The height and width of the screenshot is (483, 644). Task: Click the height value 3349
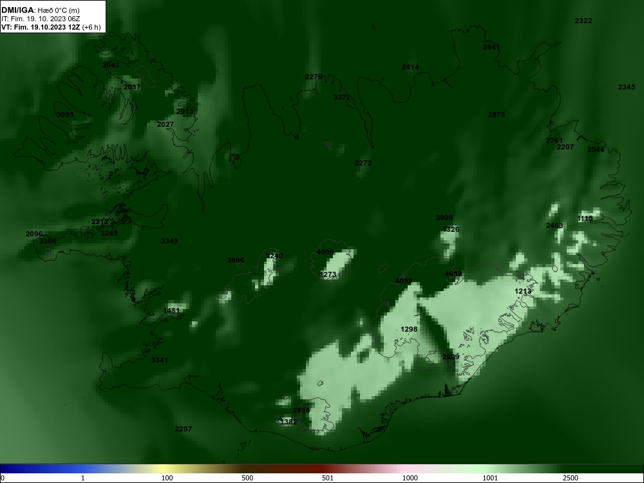tap(169, 241)
